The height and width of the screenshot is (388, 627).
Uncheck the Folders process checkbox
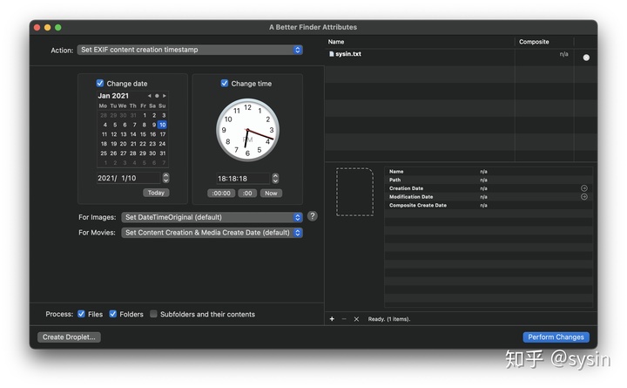(x=113, y=314)
